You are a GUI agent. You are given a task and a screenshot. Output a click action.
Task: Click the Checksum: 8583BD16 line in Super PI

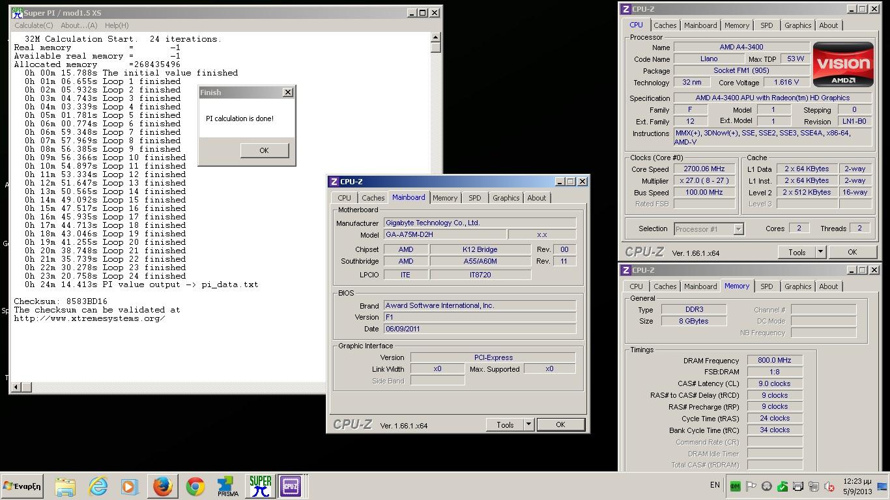(61, 301)
